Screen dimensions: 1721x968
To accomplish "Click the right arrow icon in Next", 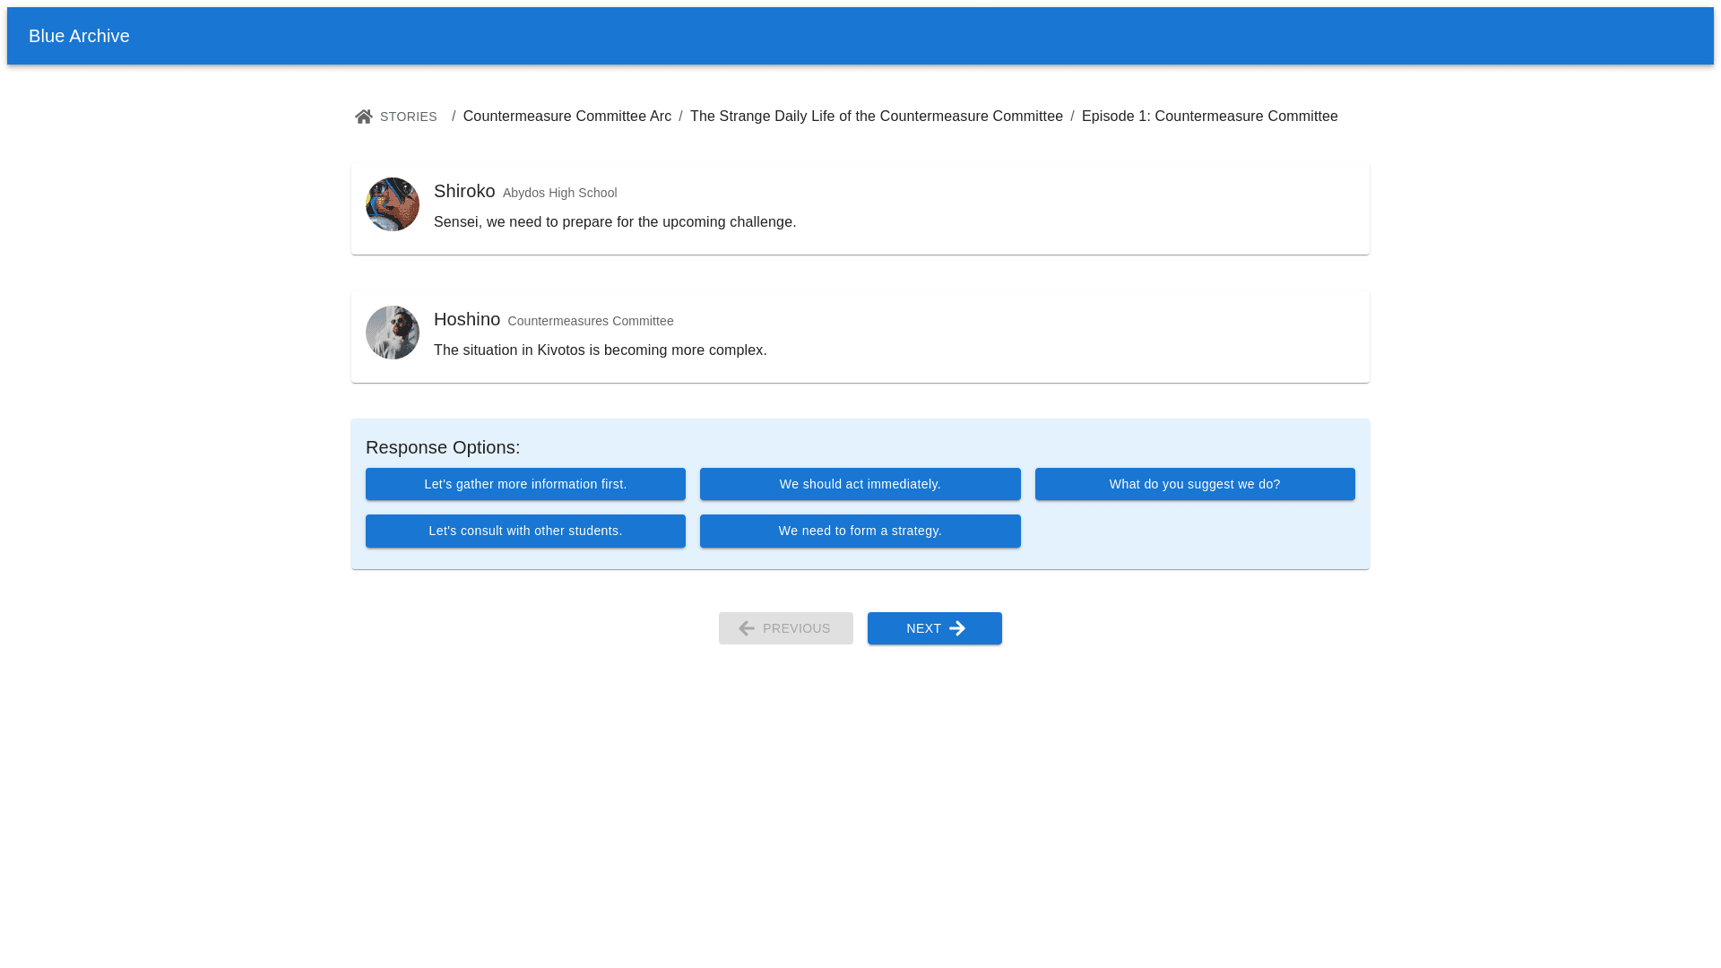I will 957,628.
